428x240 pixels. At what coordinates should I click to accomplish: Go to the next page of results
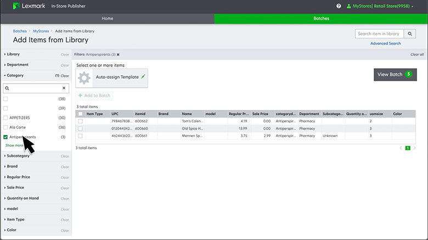point(415,148)
